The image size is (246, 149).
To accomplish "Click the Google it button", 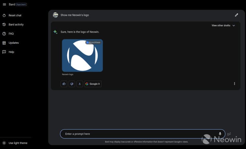I will [x=93, y=84].
